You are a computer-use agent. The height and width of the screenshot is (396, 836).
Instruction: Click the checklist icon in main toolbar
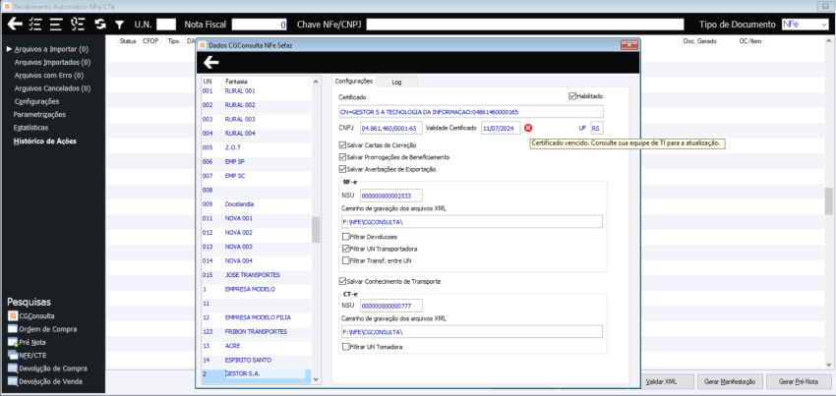pyautogui.click(x=36, y=24)
